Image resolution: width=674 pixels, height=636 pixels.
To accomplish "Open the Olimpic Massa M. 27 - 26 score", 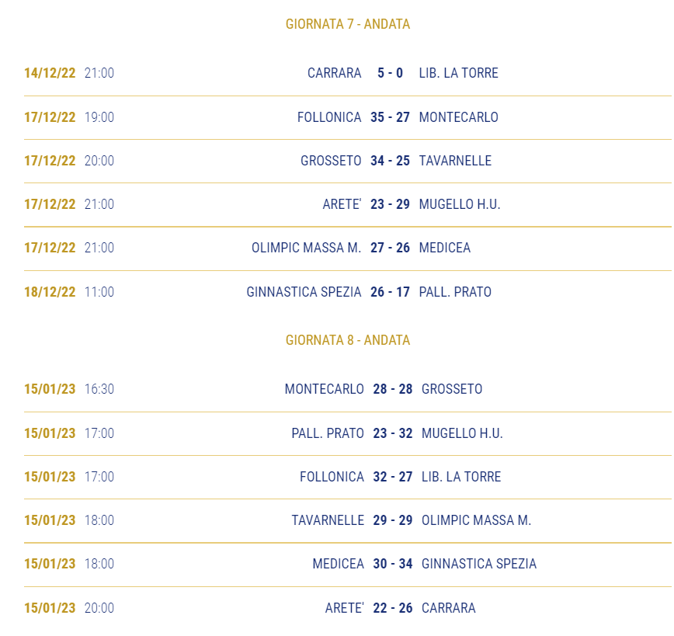I will click(390, 248).
